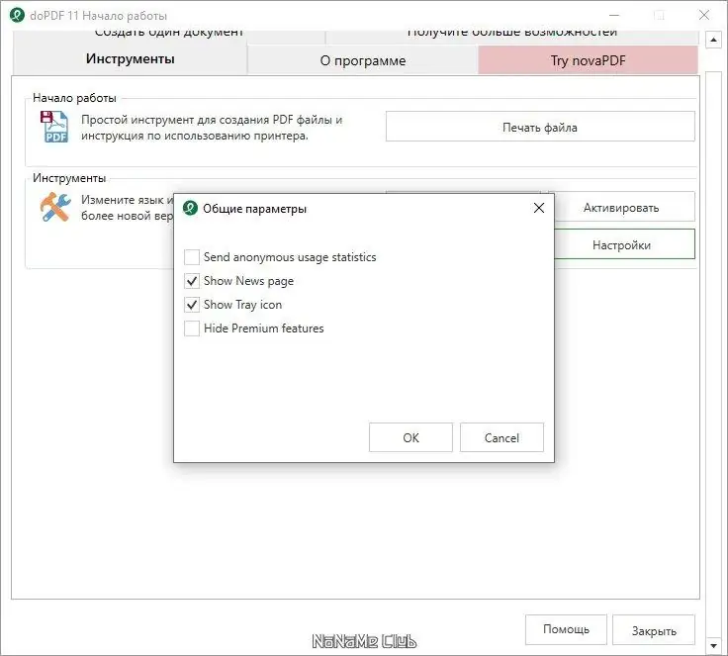Screen dimensions: 728x656
Task: Open the О программе tab
Action: 362,60
